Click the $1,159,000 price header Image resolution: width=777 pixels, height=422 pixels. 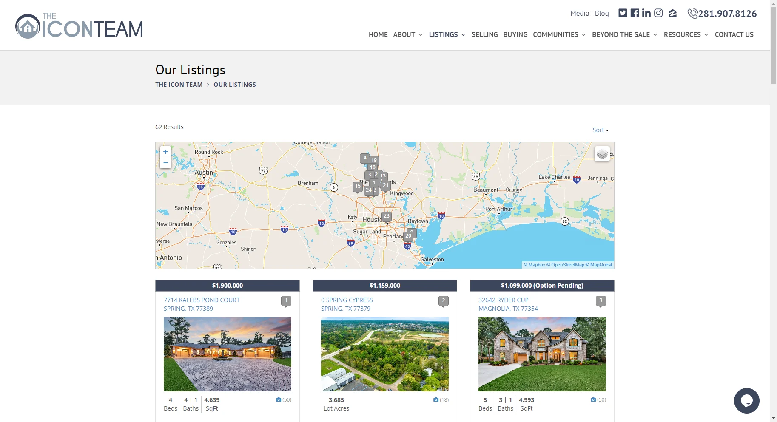[x=385, y=286]
